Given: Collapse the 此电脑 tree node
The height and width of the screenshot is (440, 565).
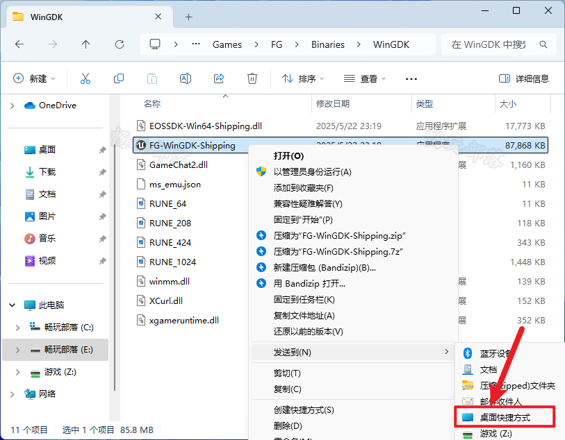Looking at the screenshot, I should [x=13, y=305].
